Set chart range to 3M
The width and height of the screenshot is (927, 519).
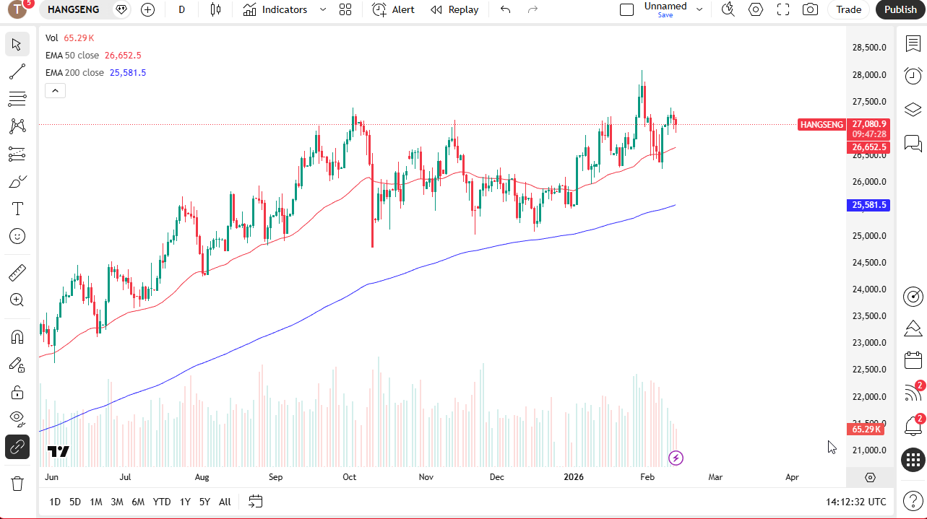117,502
